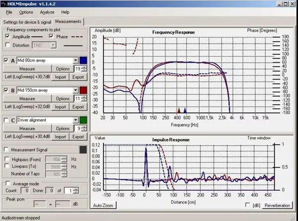Click the spinner next to value 19
The image size is (298, 221).
(x=84, y=69)
